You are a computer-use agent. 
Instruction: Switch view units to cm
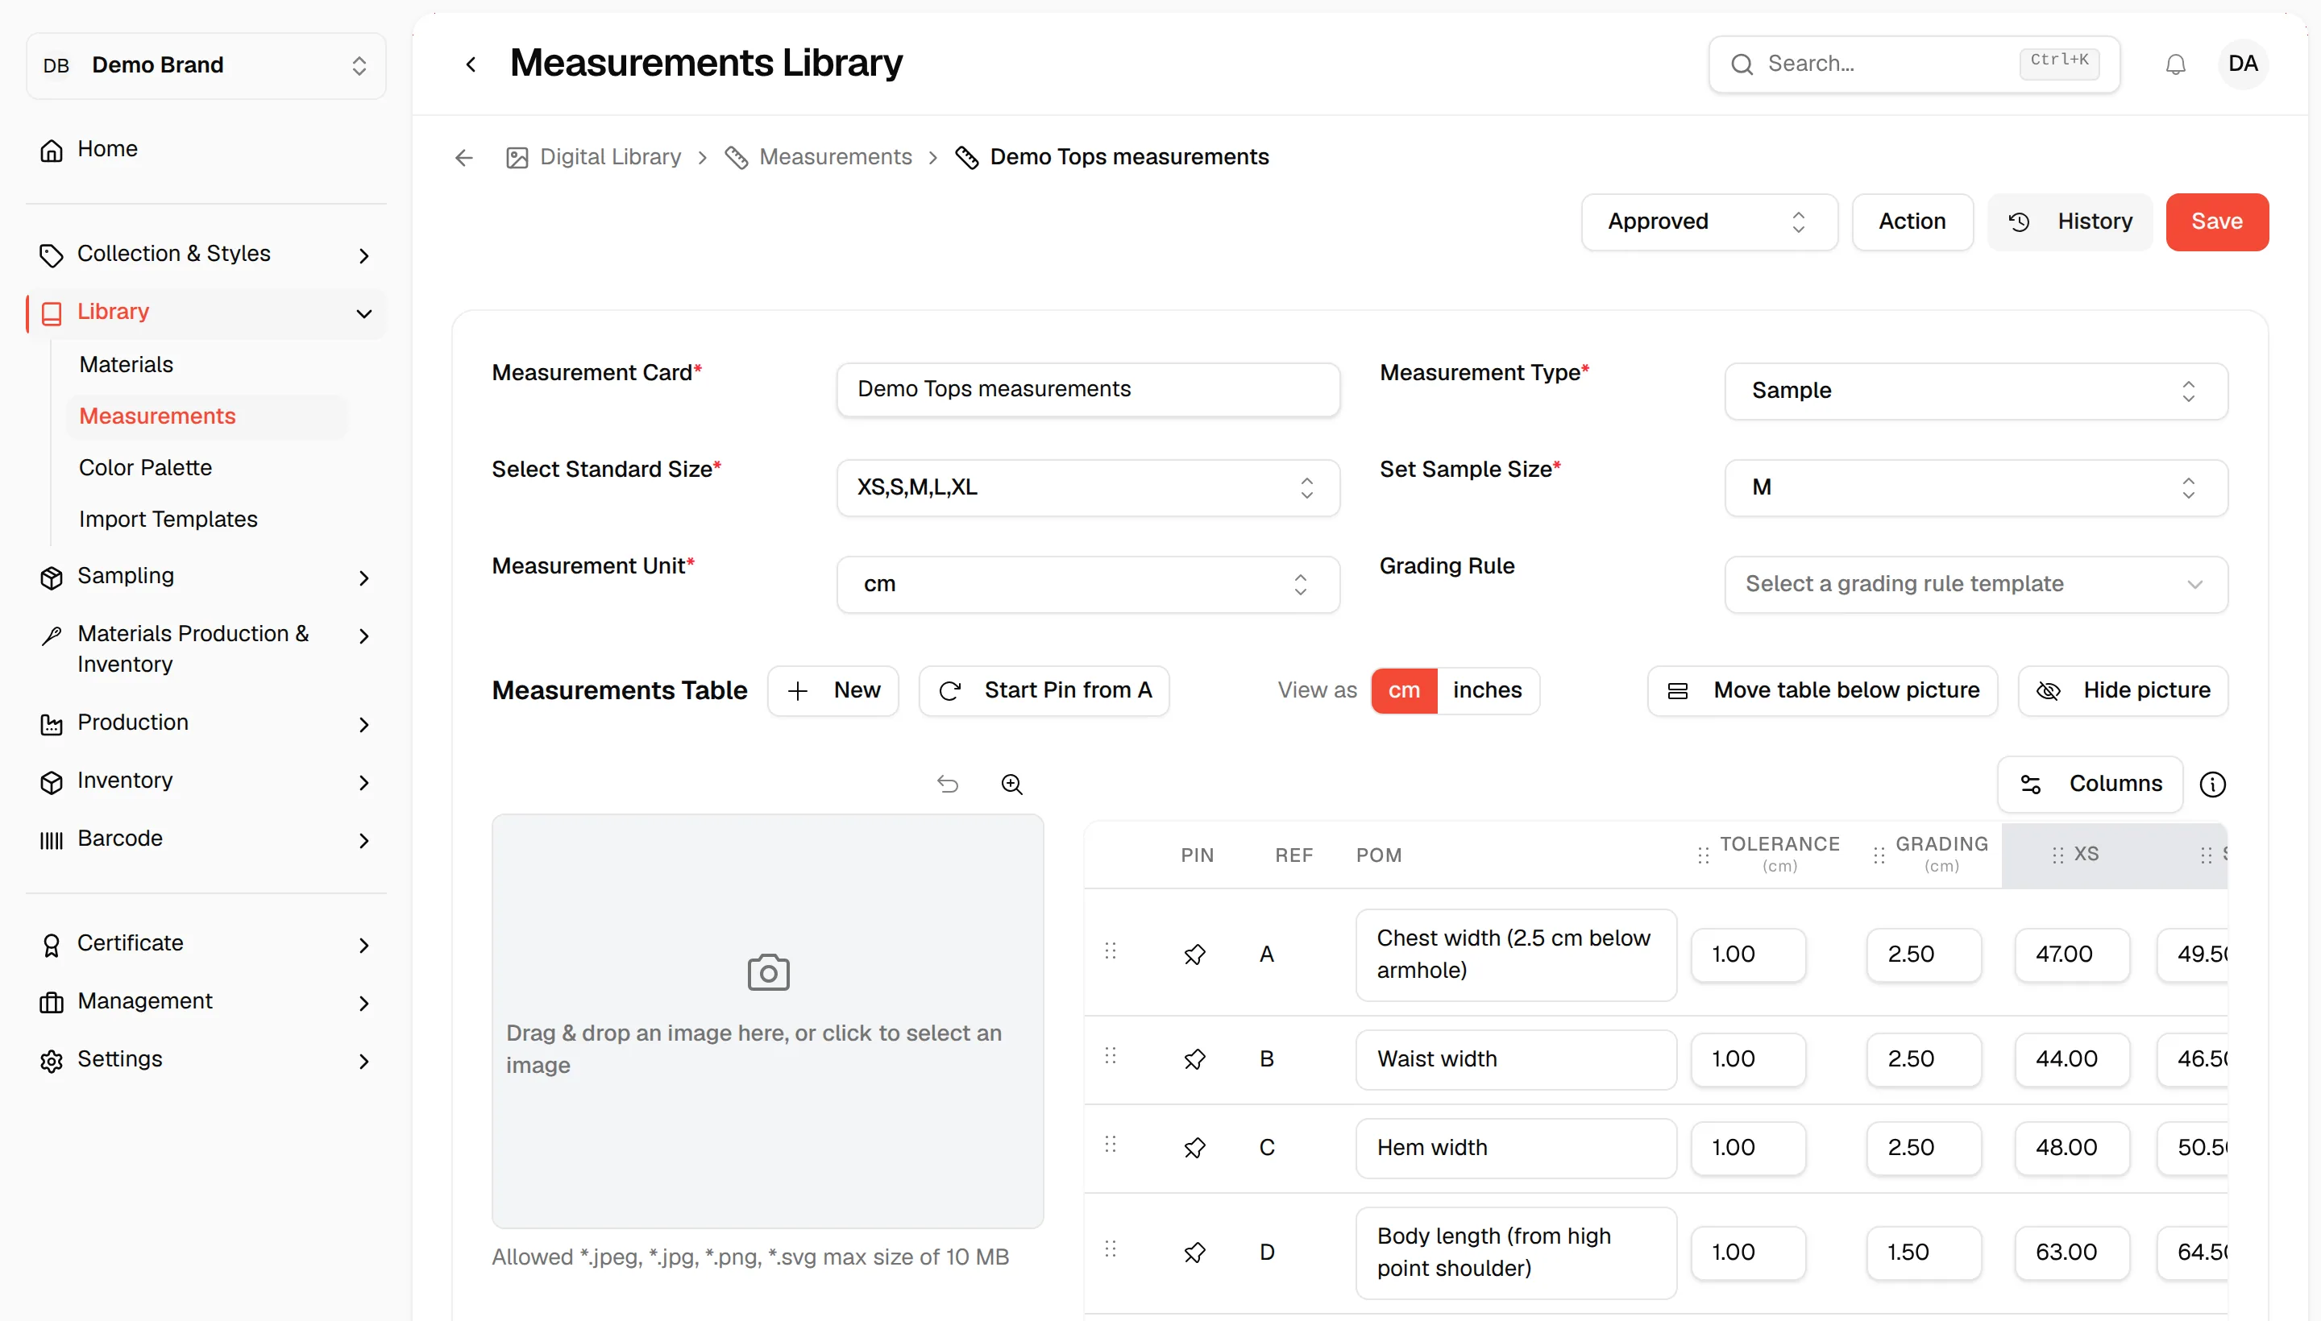coord(1403,690)
